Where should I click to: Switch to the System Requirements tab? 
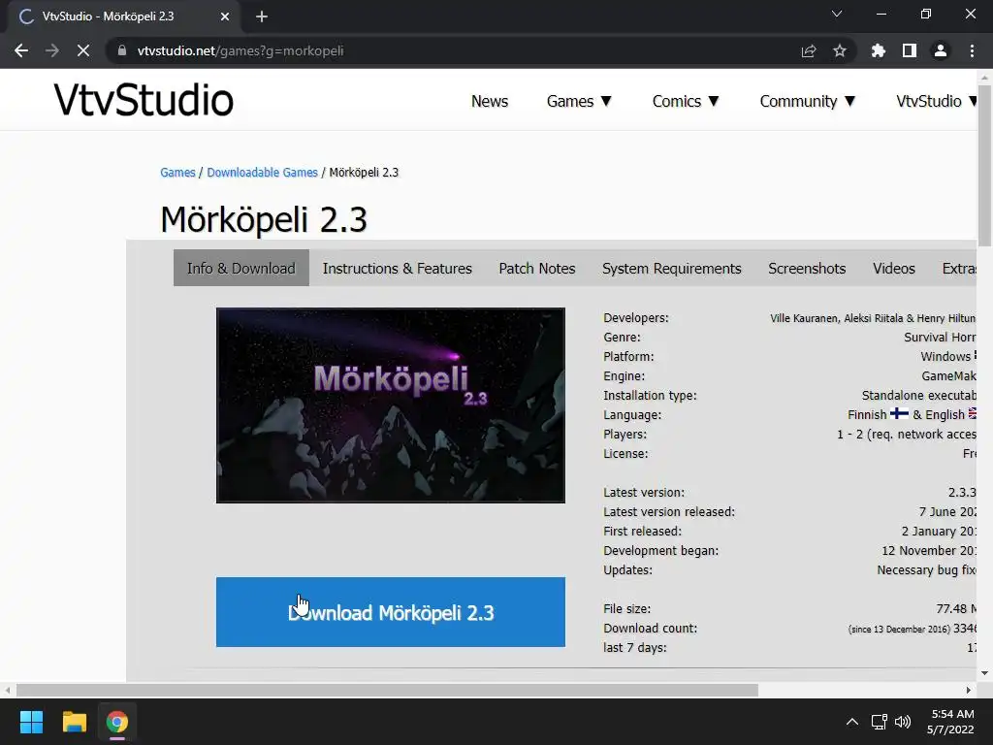[672, 268]
